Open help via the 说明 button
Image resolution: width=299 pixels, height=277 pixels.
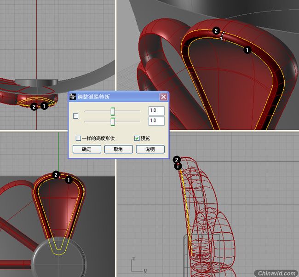point(150,149)
